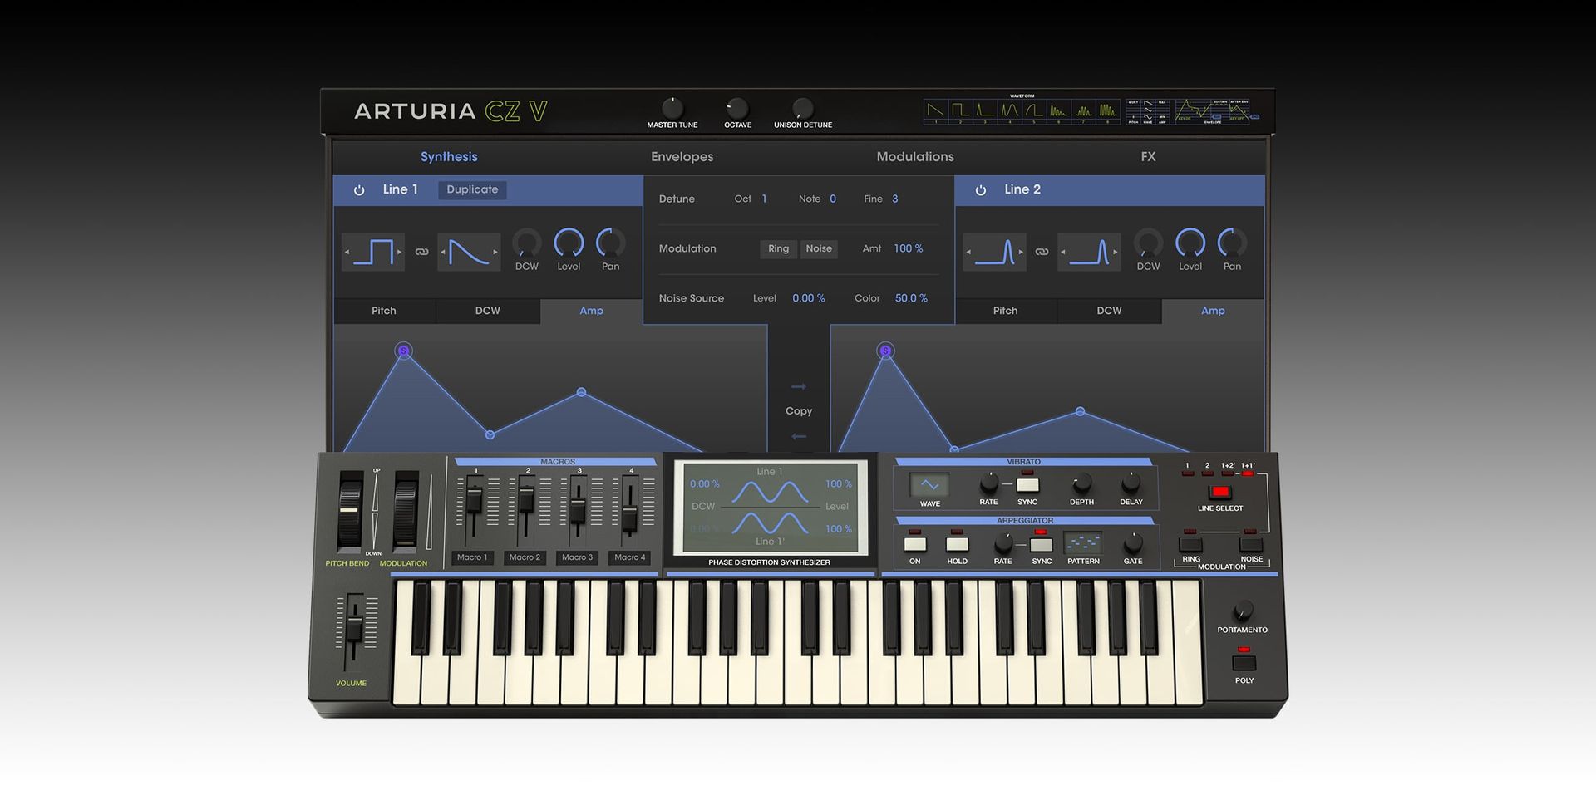Enable Ring in the Modulation row

pyautogui.click(x=778, y=248)
